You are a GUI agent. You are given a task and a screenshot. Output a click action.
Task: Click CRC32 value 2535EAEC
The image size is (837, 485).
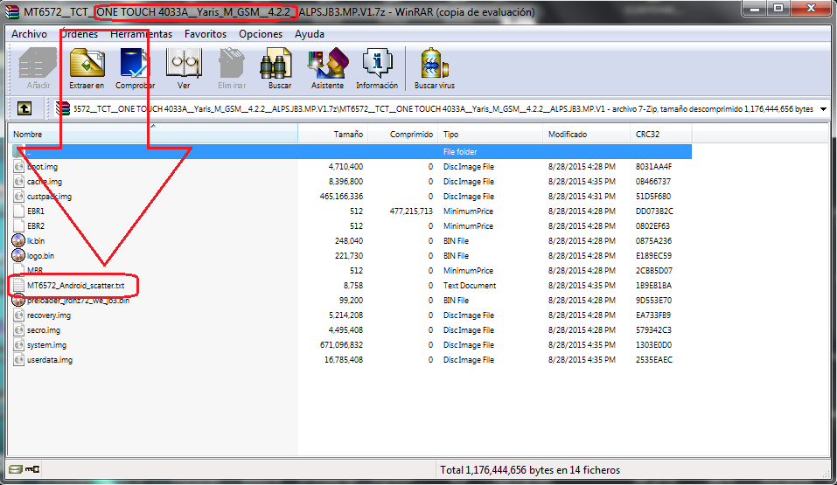653,360
